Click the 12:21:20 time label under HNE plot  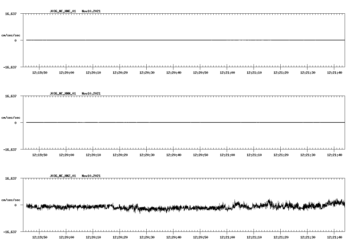point(281,73)
